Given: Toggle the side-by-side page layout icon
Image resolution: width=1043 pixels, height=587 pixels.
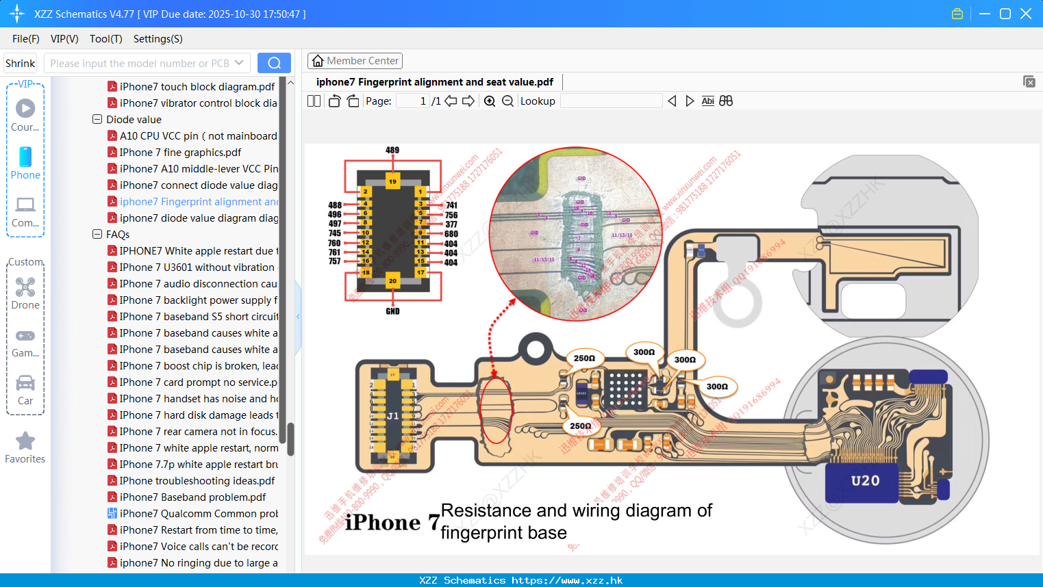Looking at the screenshot, I should point(314,101).
